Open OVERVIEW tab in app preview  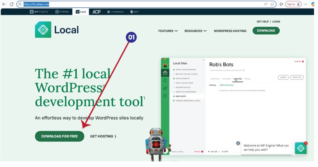click(215, 79)
